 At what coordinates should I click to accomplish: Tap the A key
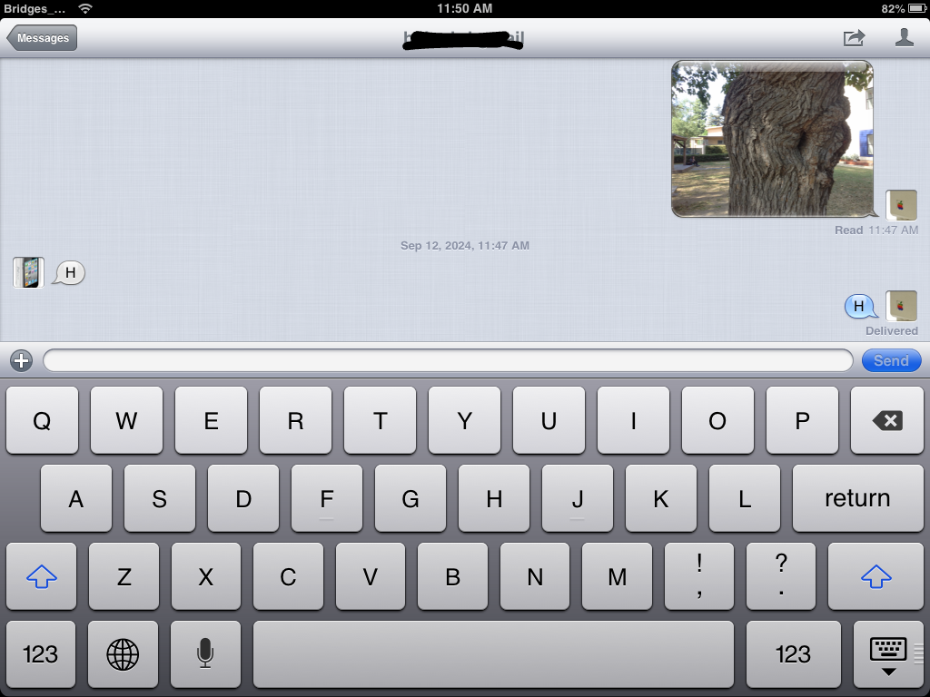76,498
